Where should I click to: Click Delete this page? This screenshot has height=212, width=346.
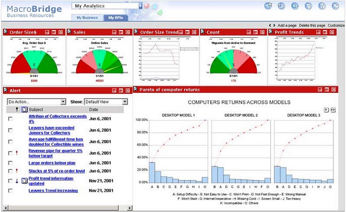pos(312,25)
